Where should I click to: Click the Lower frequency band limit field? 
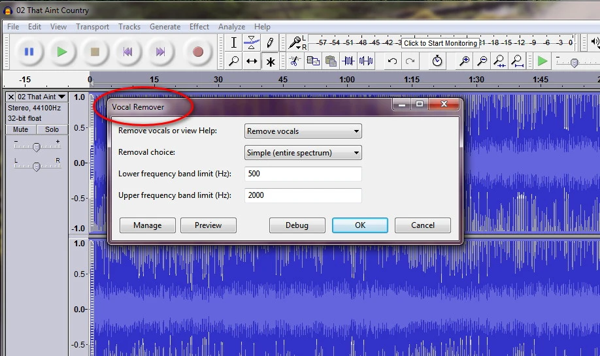303,174
